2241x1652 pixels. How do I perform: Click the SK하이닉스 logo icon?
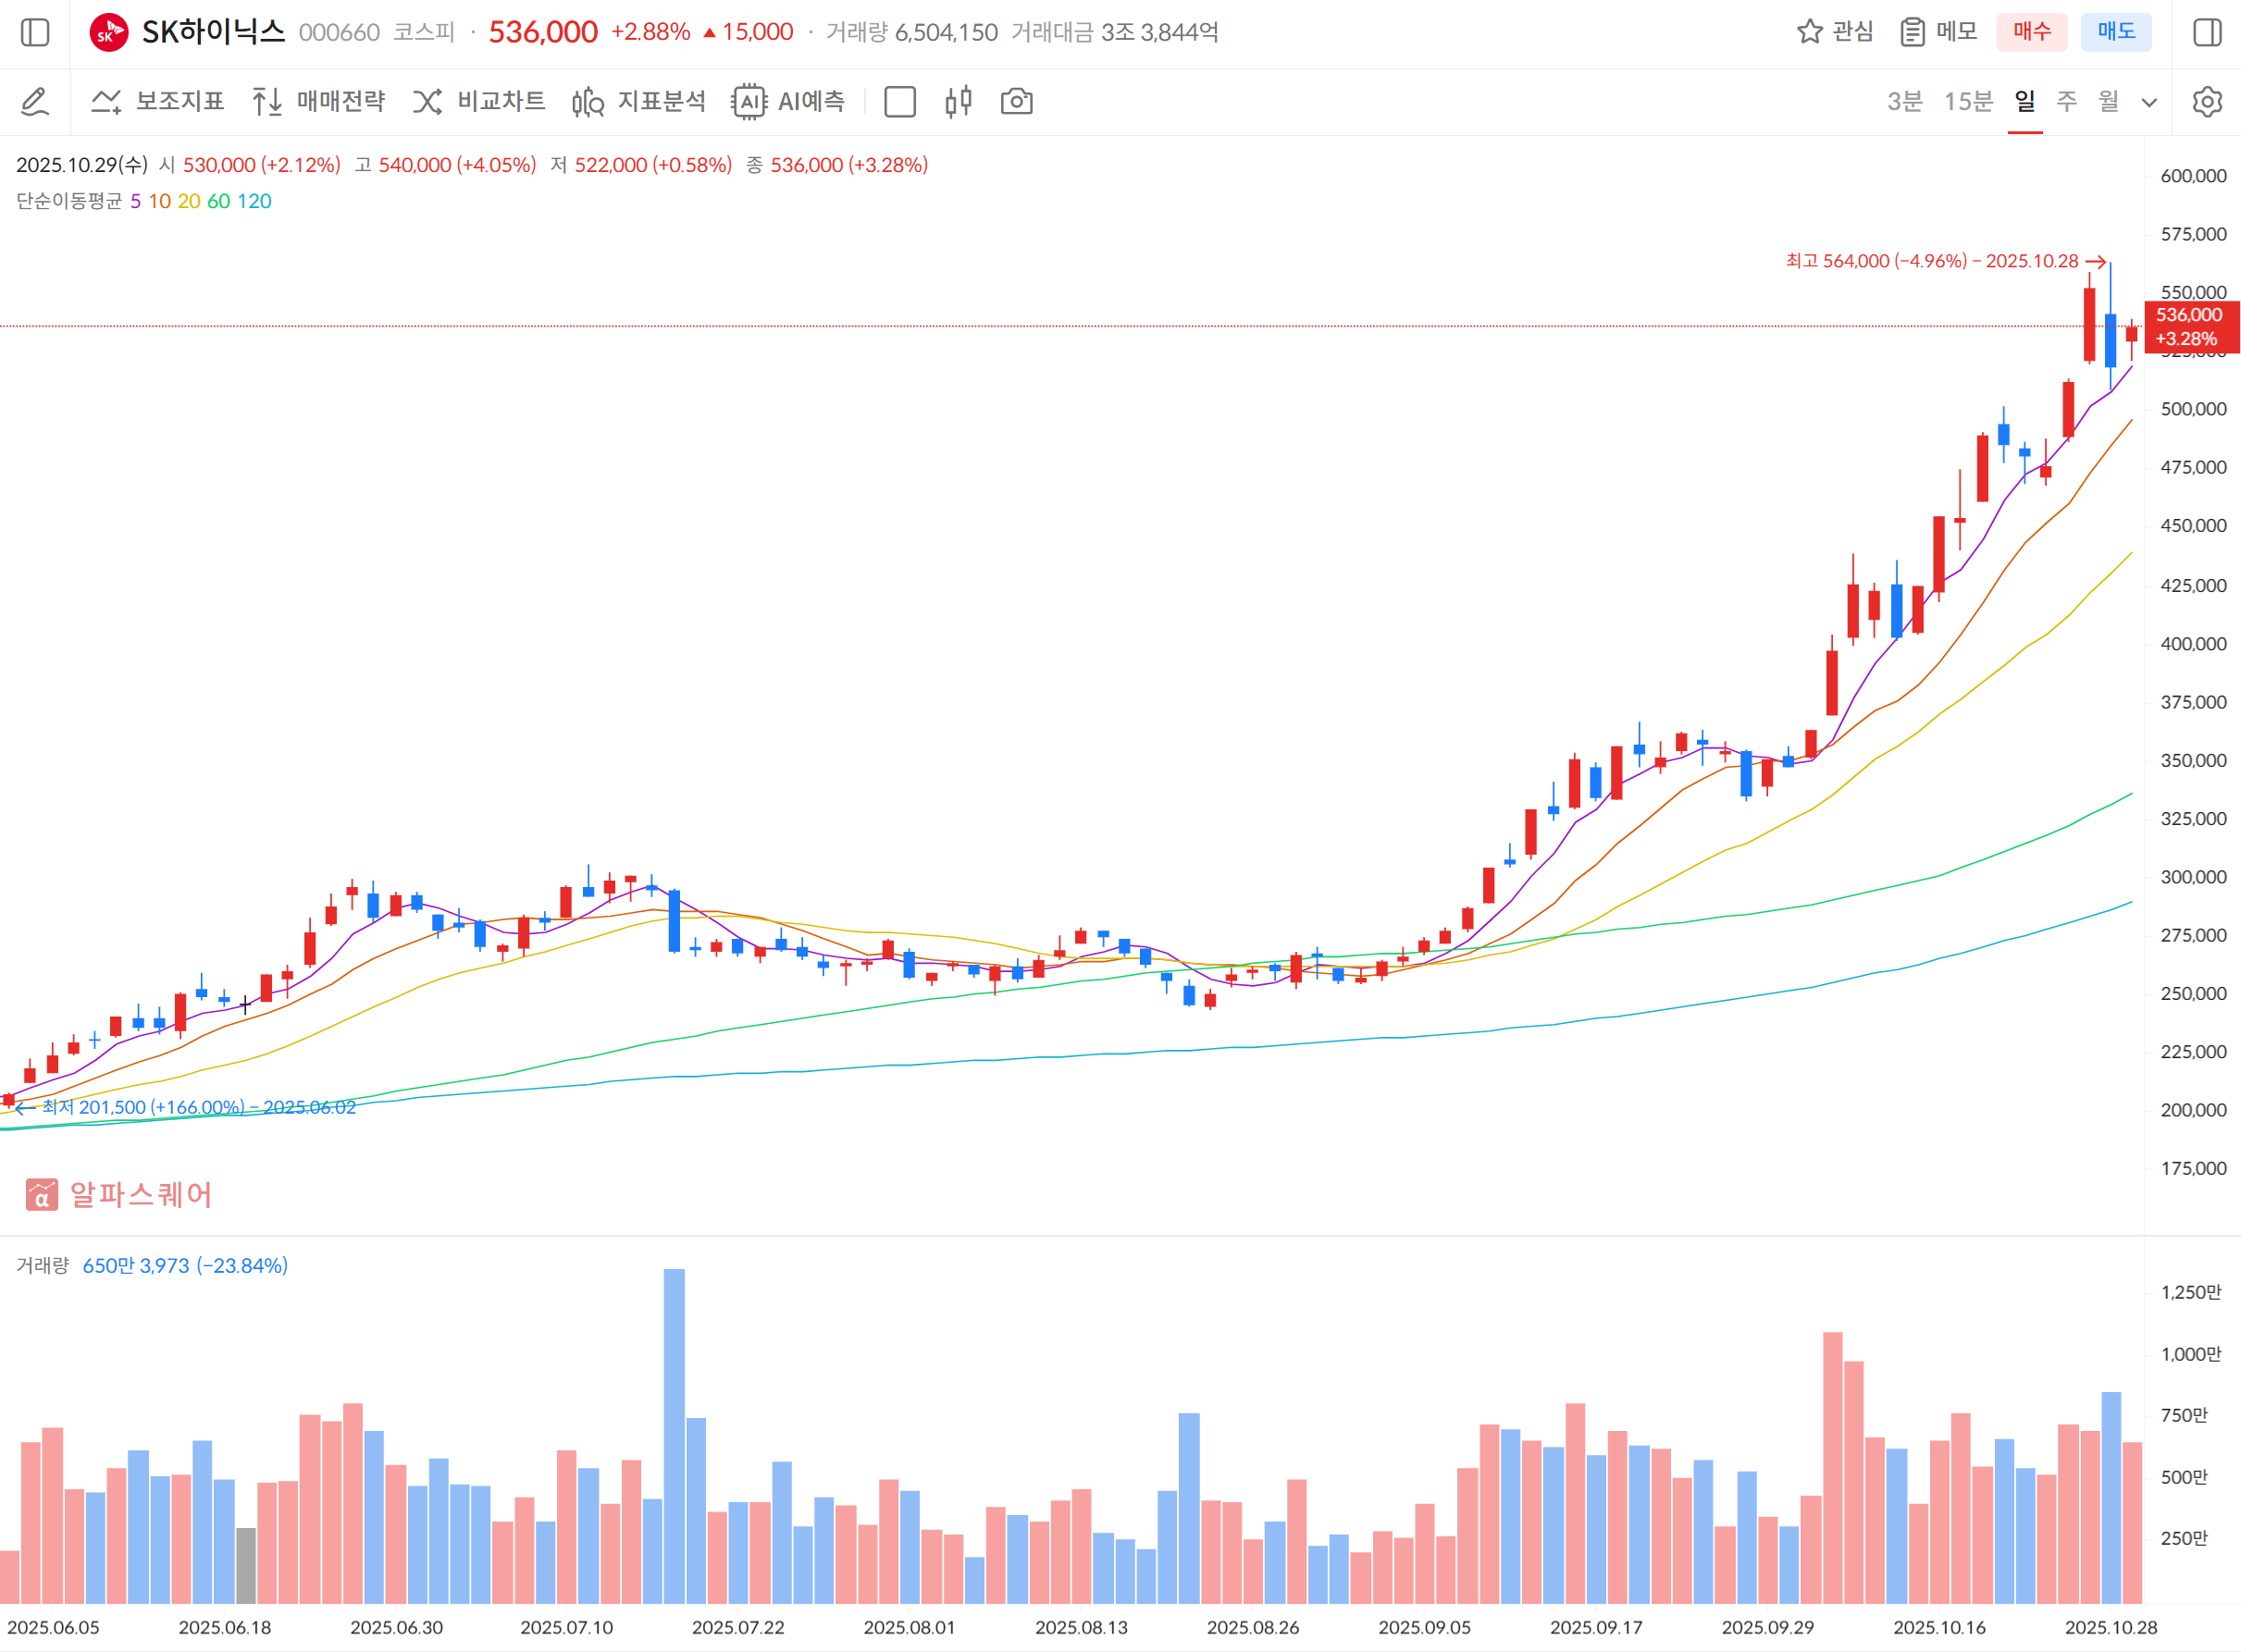click(x=108, y=32)
